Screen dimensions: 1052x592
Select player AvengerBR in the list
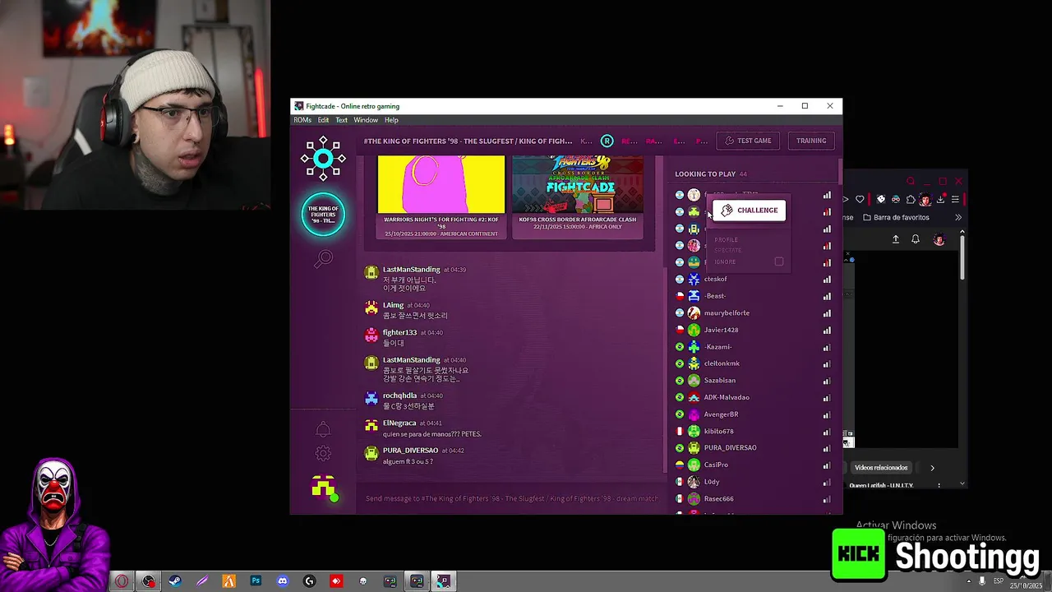(x=721, y=414)
